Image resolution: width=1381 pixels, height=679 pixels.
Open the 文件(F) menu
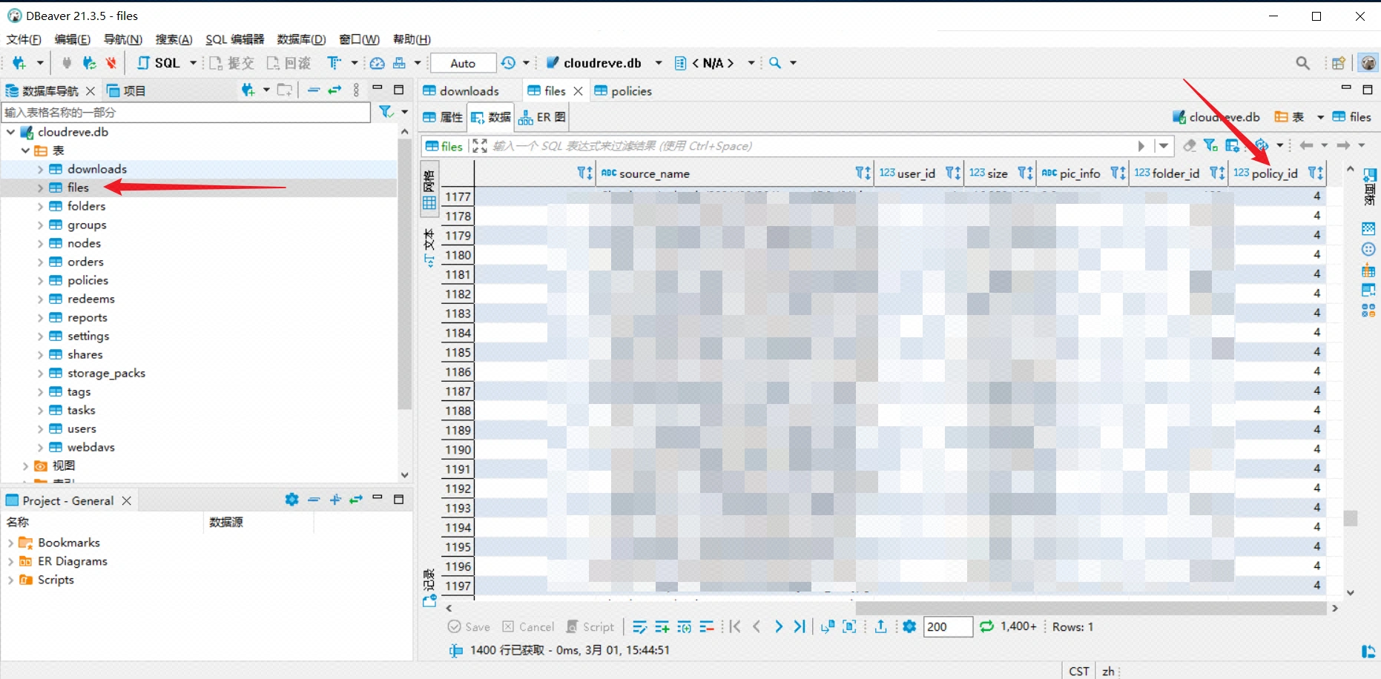[24, 39]
